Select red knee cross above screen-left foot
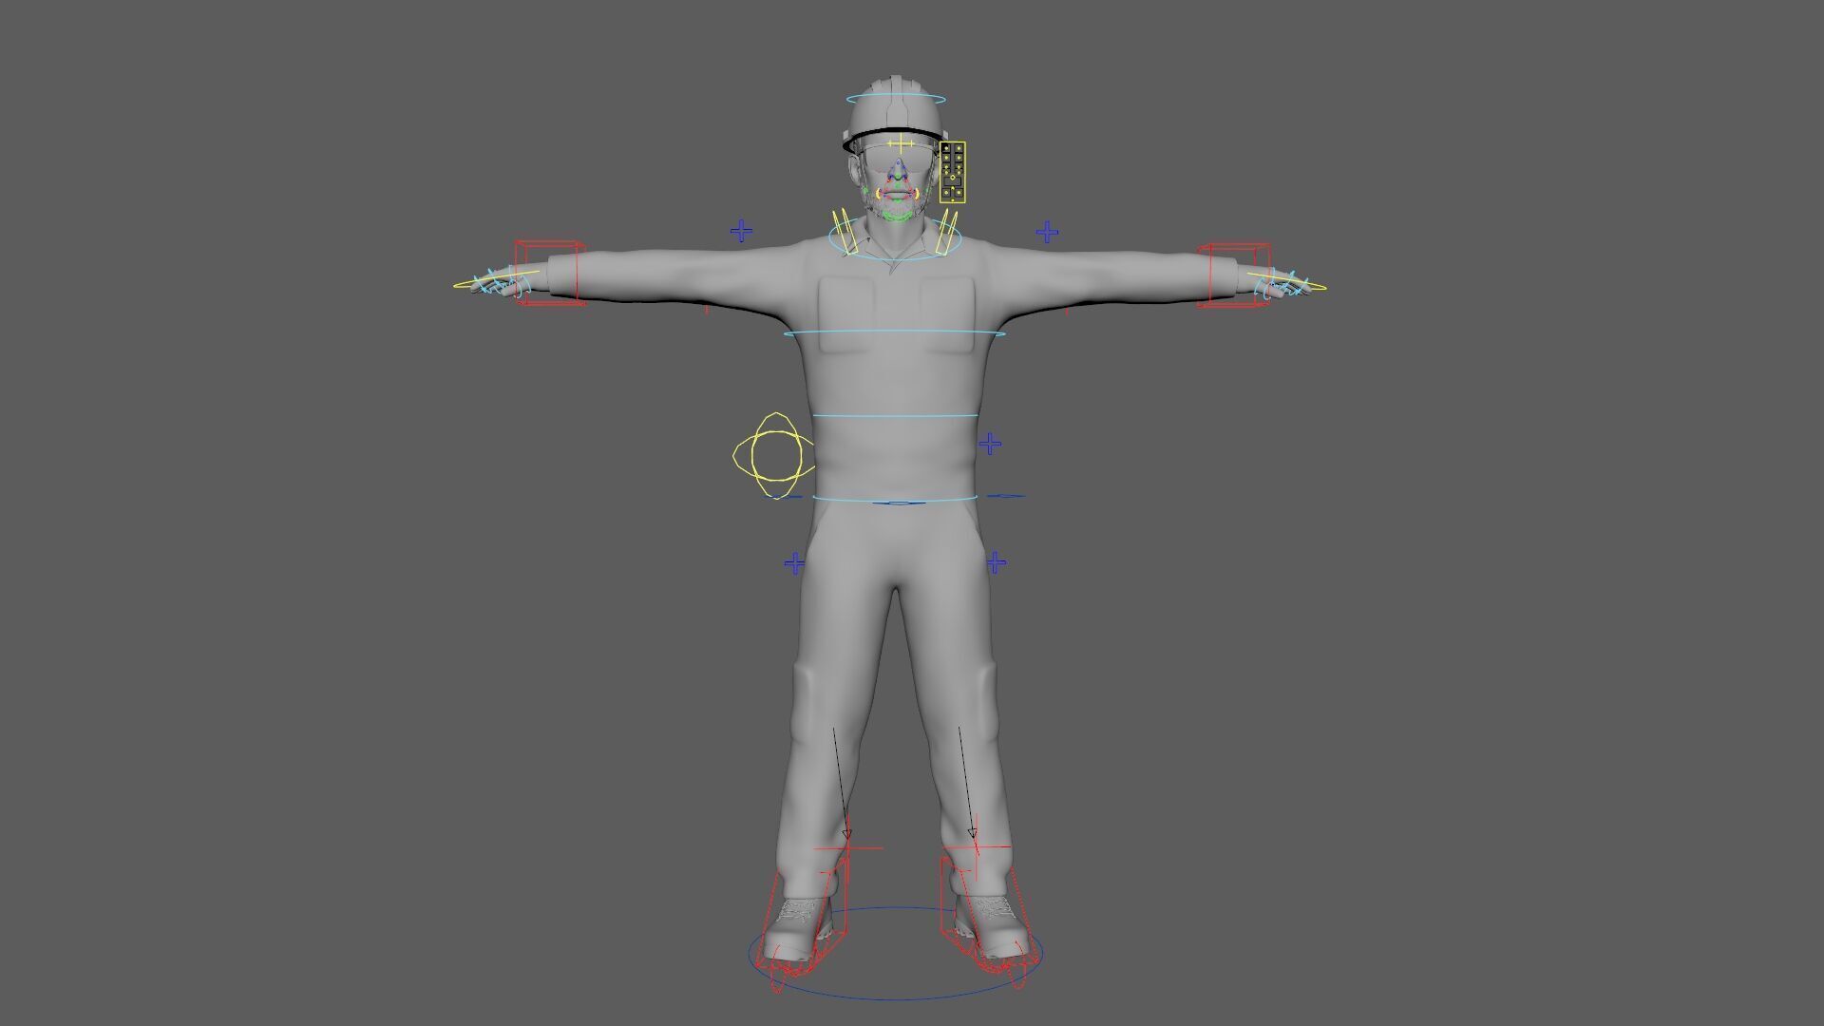Image resolution: width=1824 pixels, height=1026 pixels. [847, 848]
